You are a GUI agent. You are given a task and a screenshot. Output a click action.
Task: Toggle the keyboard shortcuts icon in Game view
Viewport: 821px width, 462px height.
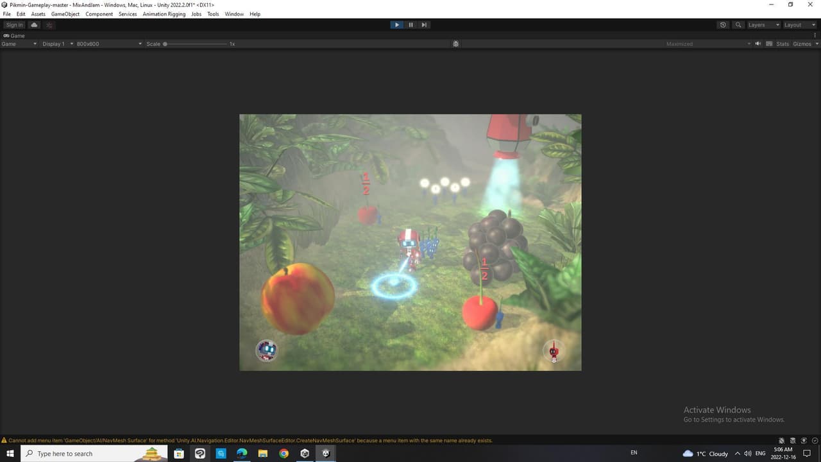click(x=769, y=44)
